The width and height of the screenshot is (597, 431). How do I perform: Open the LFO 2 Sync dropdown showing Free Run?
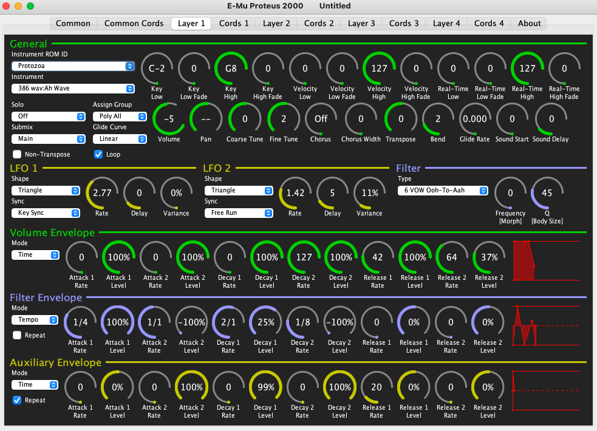[x=239, y=212]
